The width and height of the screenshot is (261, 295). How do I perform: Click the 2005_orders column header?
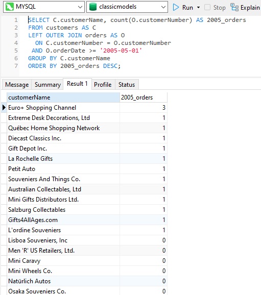[x=144, y=97]
